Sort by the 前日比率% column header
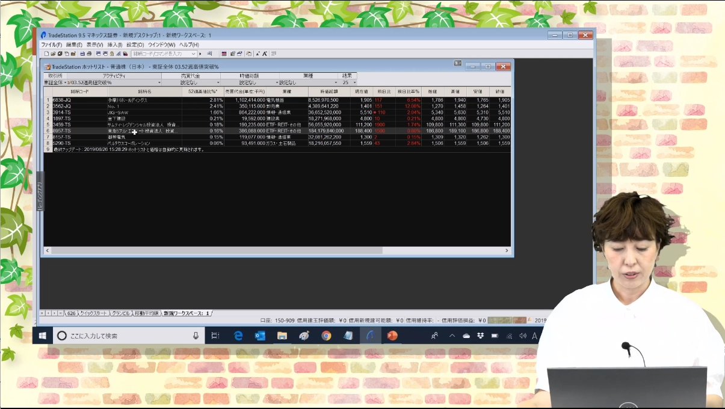 407,91
